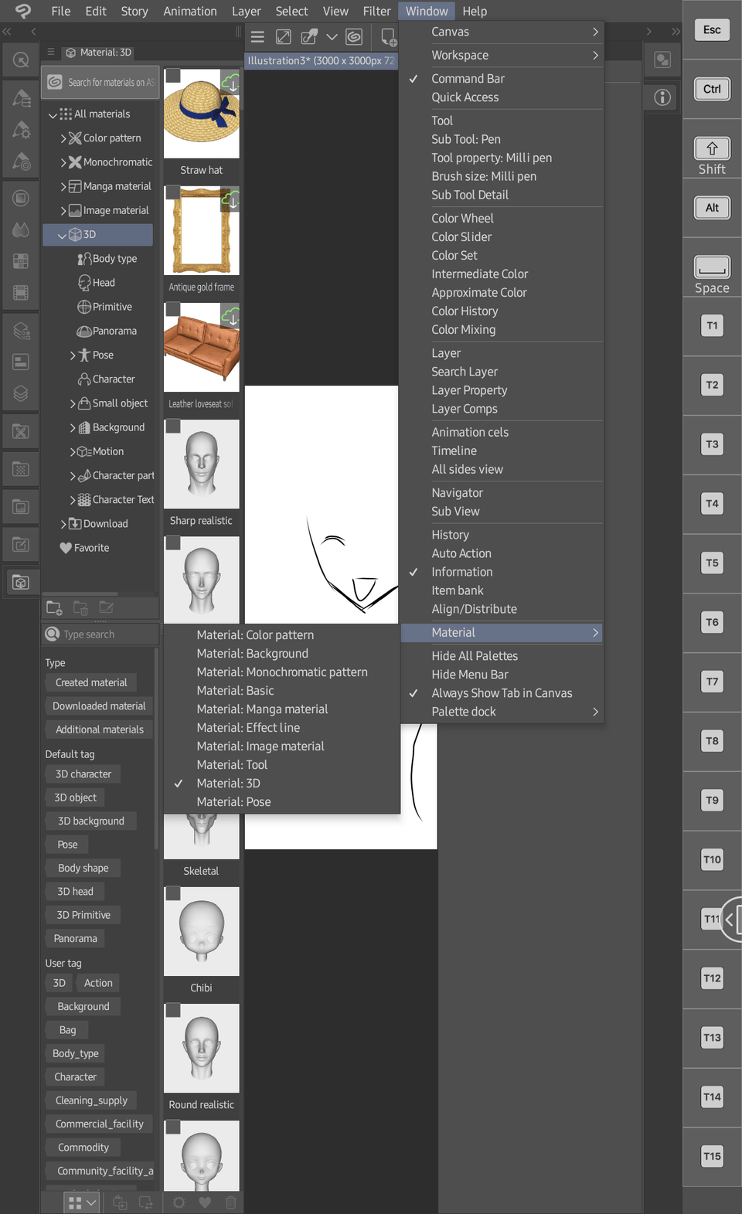Collapse the 3D folder in material tree
The width and height of the screenshot is (742, 1214).
pos(63,235)
